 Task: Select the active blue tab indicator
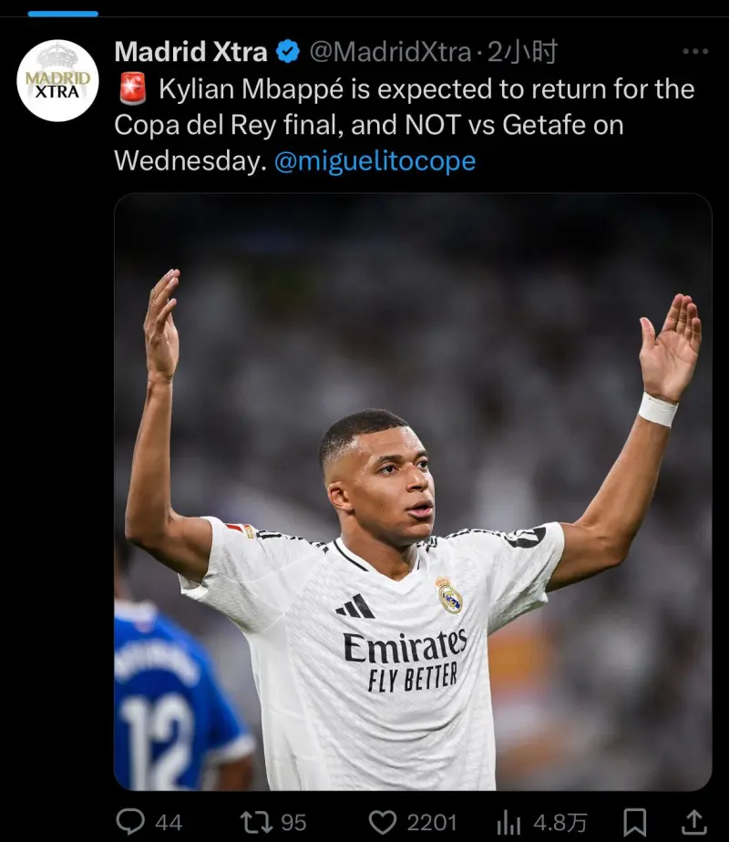point(63,14)
